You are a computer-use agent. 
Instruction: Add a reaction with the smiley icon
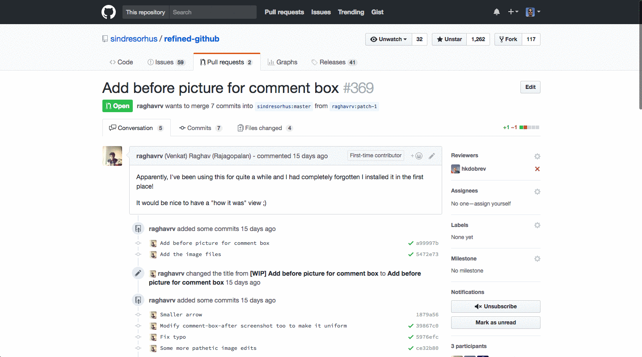417,156
